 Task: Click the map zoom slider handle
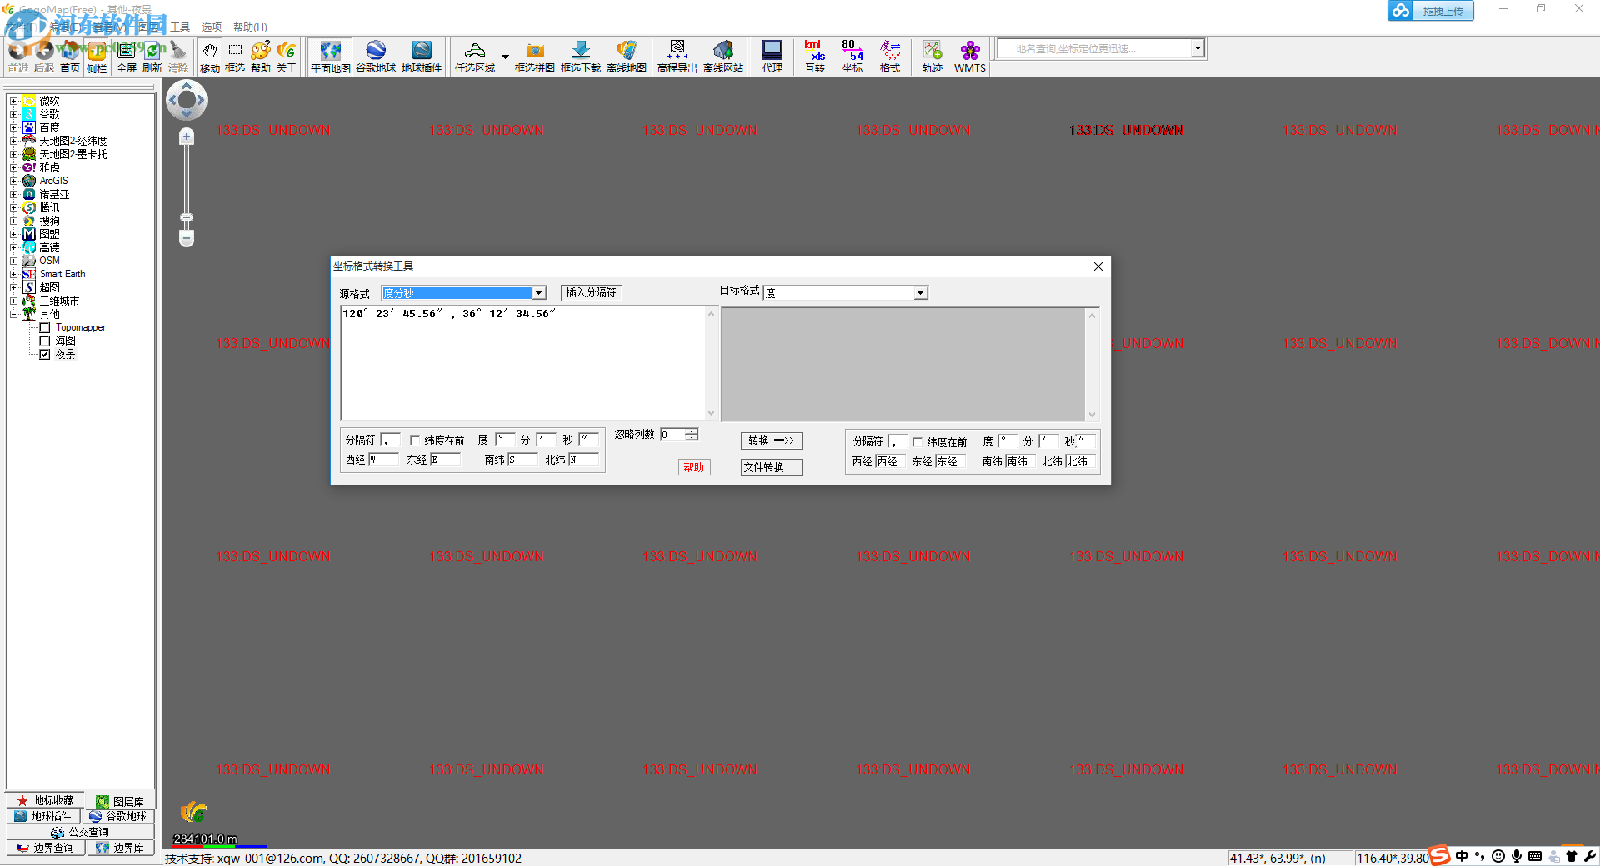pos(187,217)
